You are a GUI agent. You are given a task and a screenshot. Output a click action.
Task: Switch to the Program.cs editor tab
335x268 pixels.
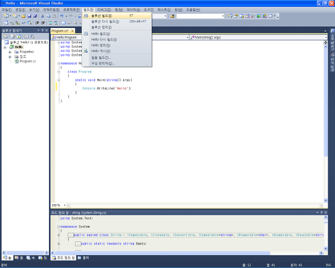[x=60, y=31]
